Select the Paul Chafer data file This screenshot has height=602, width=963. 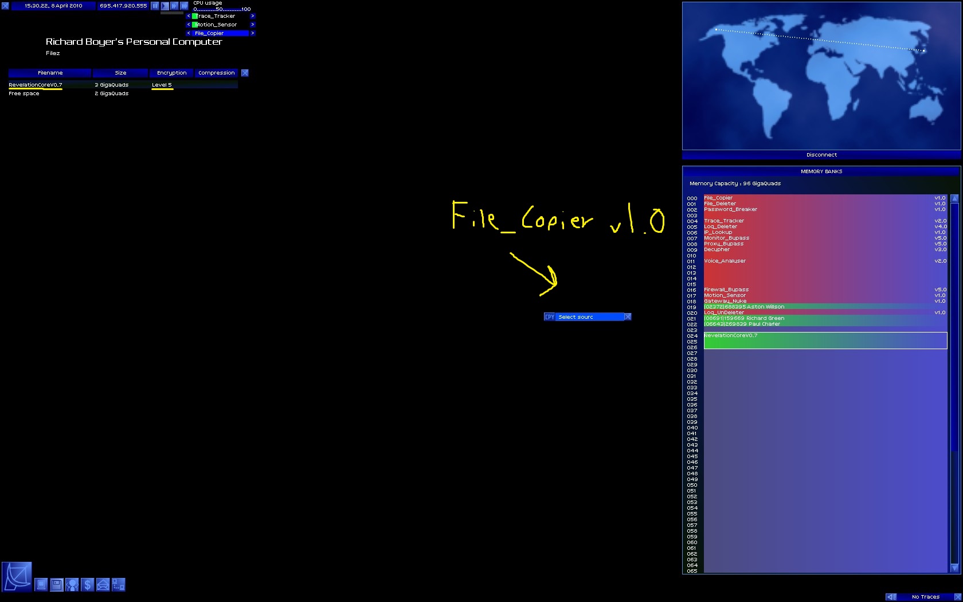(x=825, y=324)
